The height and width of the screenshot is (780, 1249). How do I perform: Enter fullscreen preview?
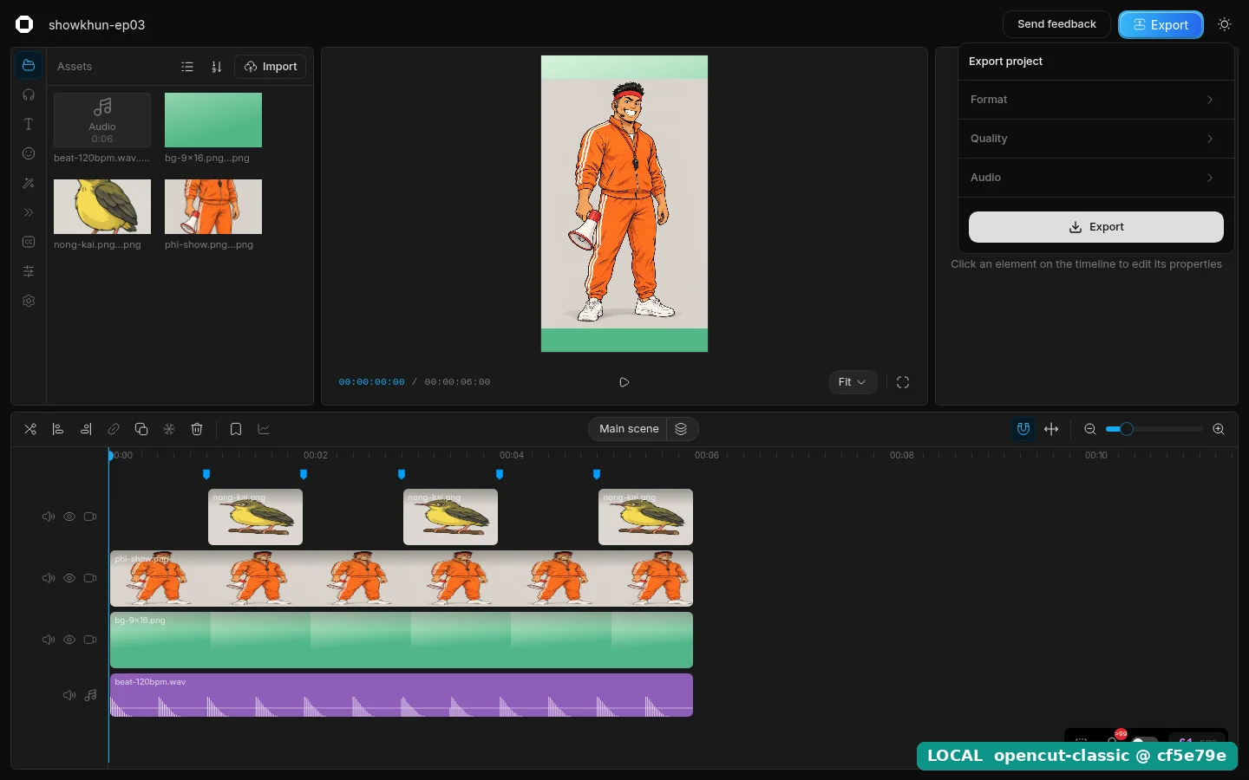tap(903, 382)
